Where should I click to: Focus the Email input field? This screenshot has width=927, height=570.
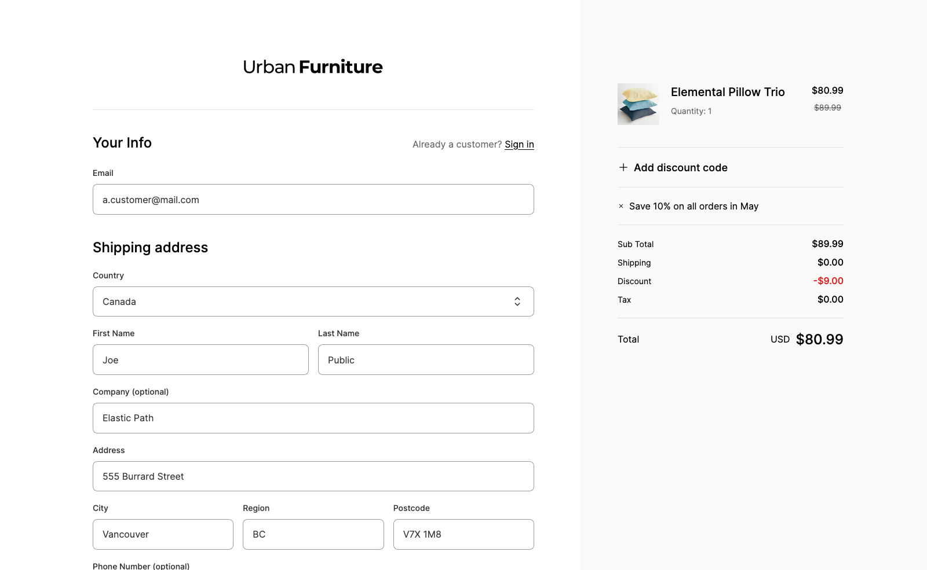(313, 200)
